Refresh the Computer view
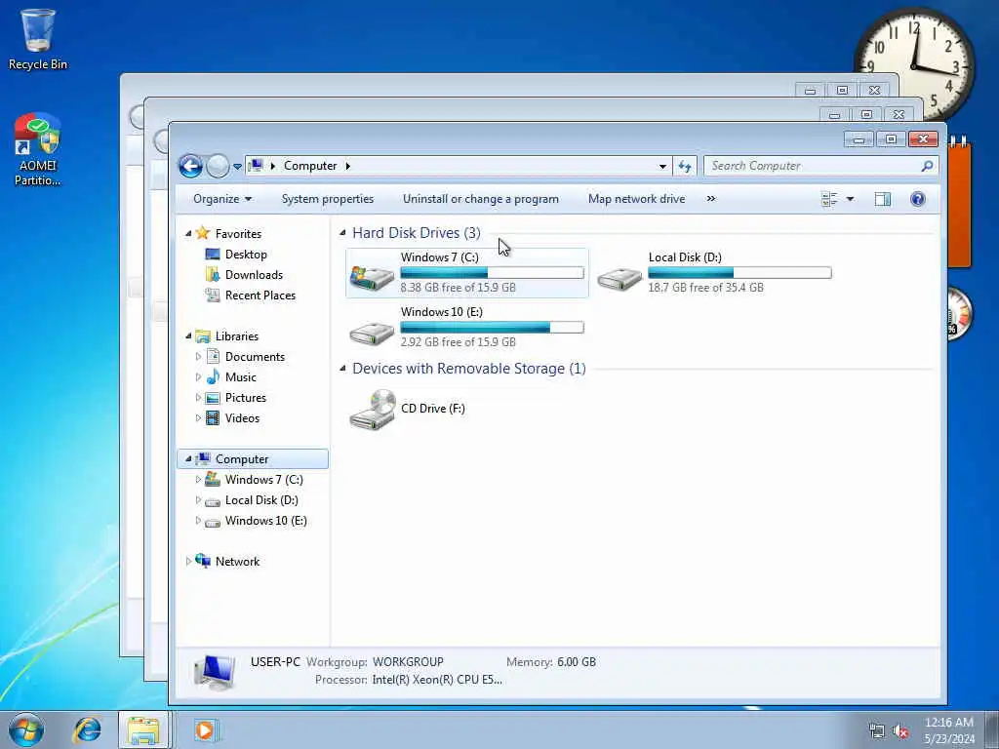This screenshot has height=749, width=999. pyautogui.click(x=685, y=166)
